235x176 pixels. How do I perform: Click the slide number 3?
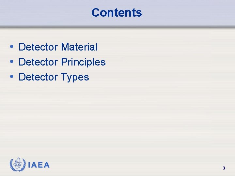[x=224, y=168]
